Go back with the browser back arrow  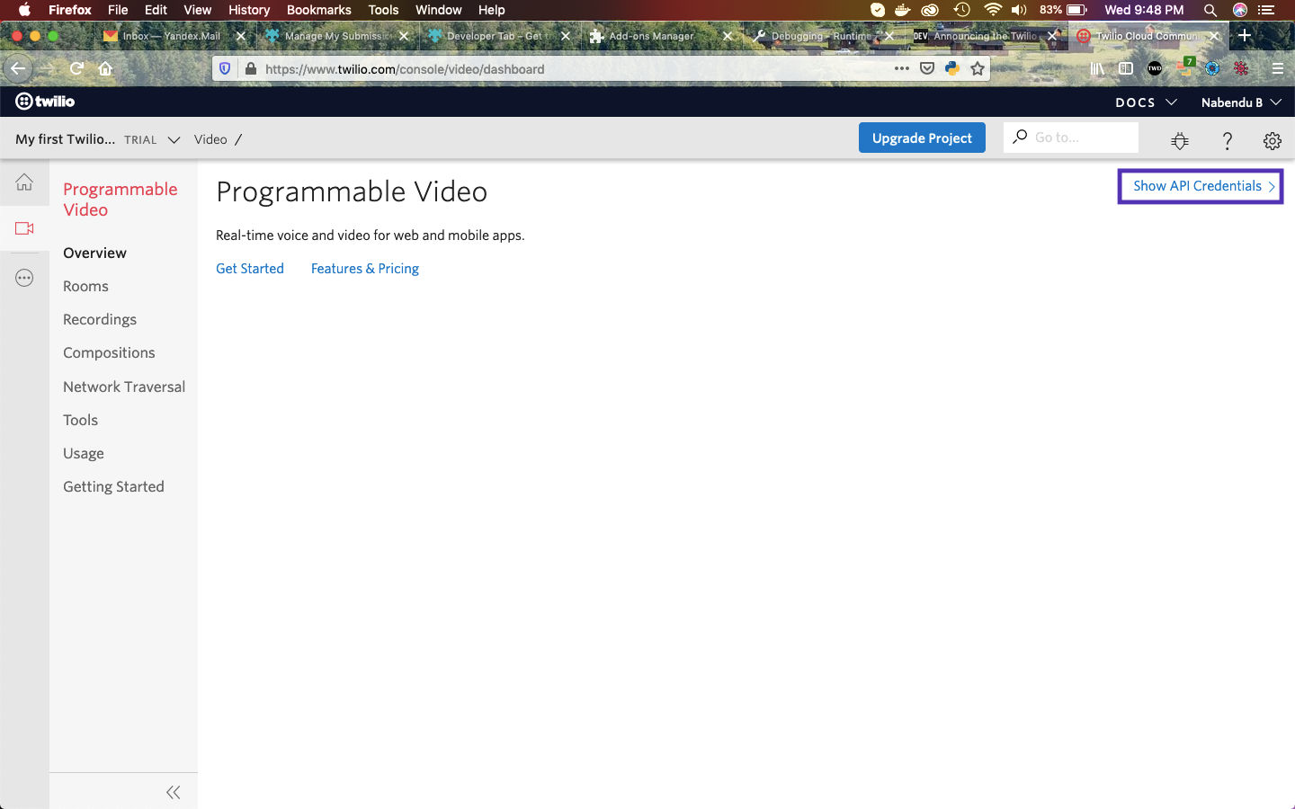(x=17, y=68)
